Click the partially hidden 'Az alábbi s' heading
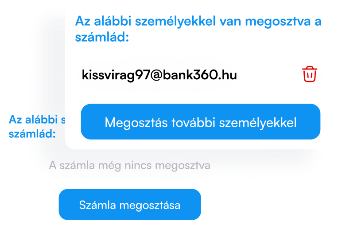Image resolution: width=338 pixels, height=229 pixels. tap(37, 120)
